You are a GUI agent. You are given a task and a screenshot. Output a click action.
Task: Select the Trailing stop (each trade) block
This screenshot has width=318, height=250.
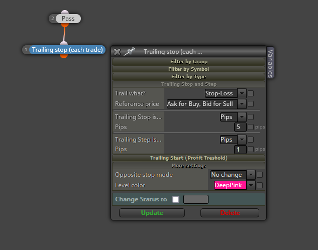click(x=67, y=50)
